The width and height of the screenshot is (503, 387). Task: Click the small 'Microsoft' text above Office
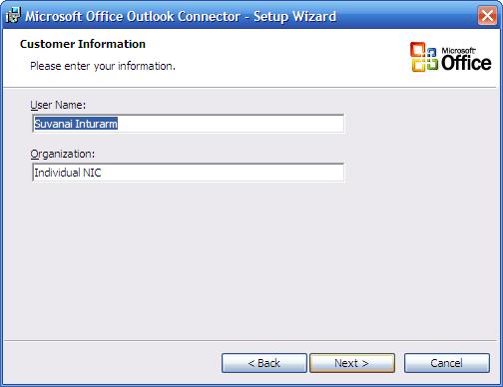point(459,51)
